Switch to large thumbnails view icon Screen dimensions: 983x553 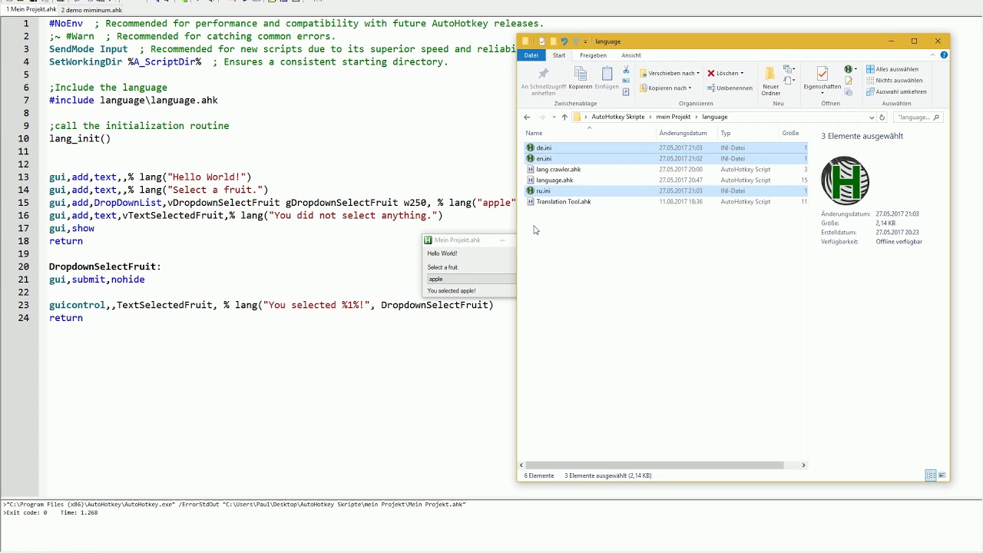942,475
